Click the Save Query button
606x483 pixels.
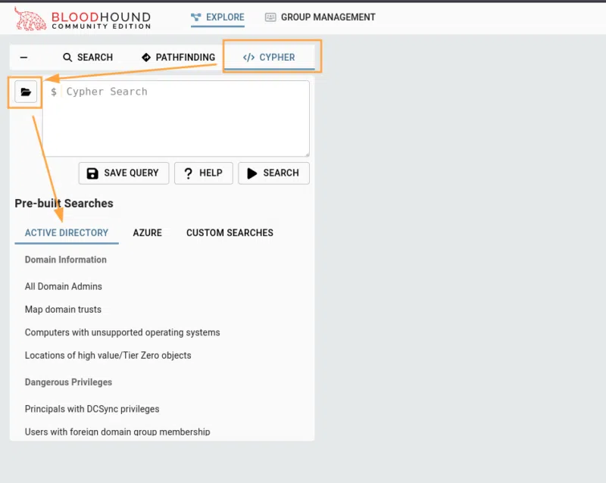coord(123,173)
